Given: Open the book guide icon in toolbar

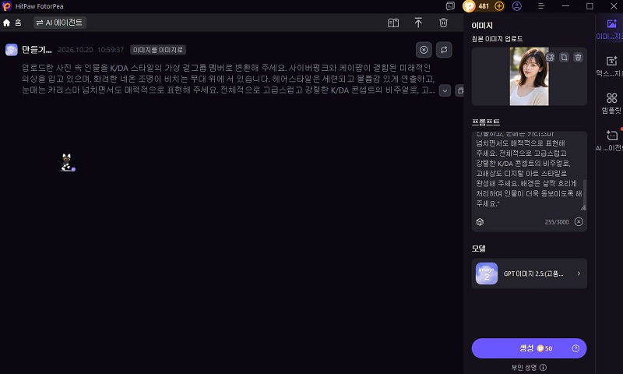Looking at the screenshot, I should click(393, 23).
